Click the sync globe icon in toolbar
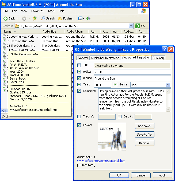 click(x=88, y=18)
